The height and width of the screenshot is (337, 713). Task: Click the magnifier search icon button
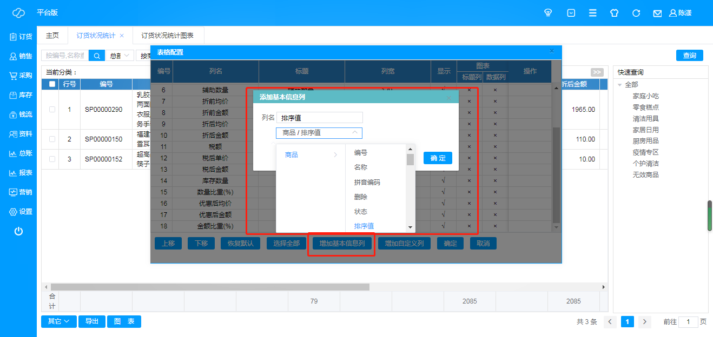97,56
